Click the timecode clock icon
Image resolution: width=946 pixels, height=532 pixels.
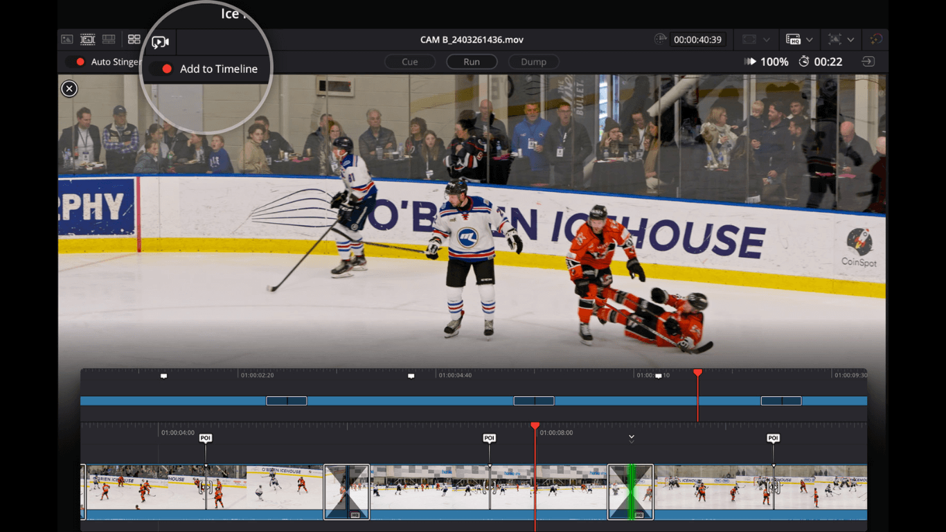(x=661, y=39)
